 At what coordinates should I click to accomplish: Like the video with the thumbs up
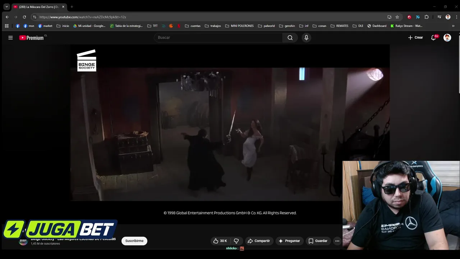tap(220, 241)
